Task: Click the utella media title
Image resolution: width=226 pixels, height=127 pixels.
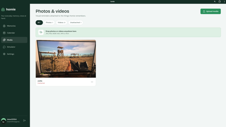Action: click(40, 81)
